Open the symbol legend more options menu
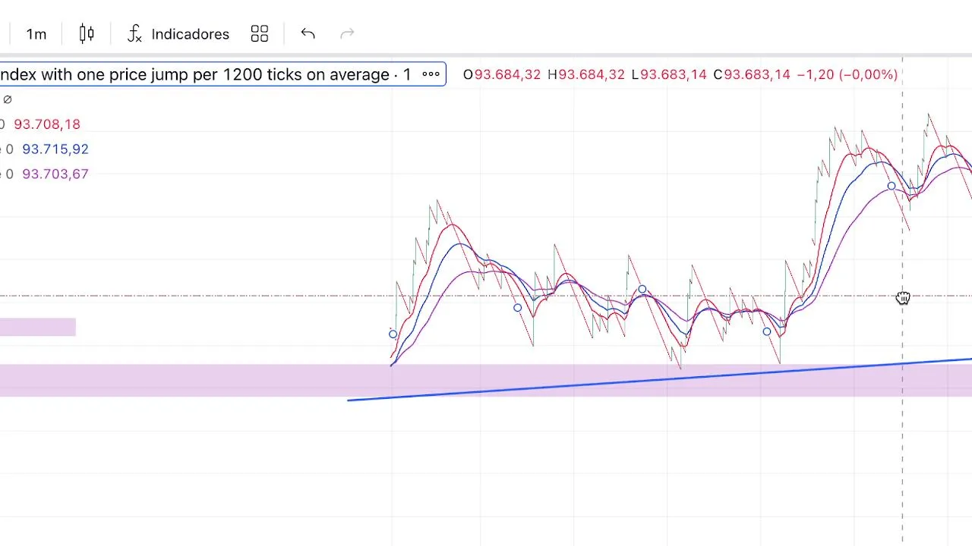 pos(431,74)
